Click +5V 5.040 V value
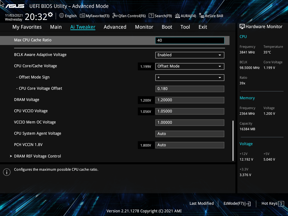This screenshot has width=288, height=216. click(x=269, y=159)
